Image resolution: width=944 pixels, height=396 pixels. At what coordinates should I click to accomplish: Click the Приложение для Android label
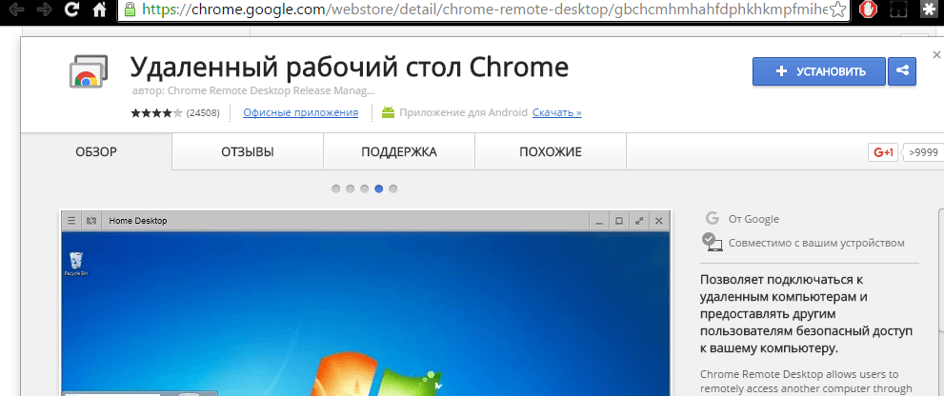tap(464, 112)
